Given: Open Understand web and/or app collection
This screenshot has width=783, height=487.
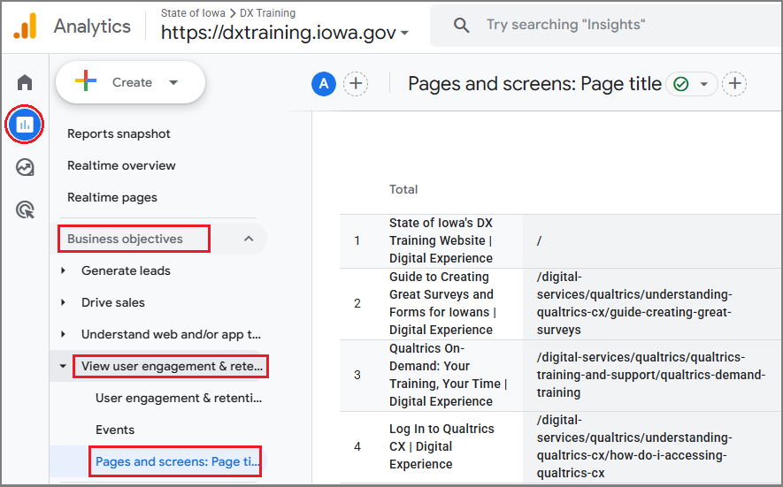Looking at the screenshot, I should 171,334.
